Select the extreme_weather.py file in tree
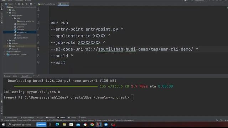The width and height of the screenshot is (228, 128). tap(25, 21)
